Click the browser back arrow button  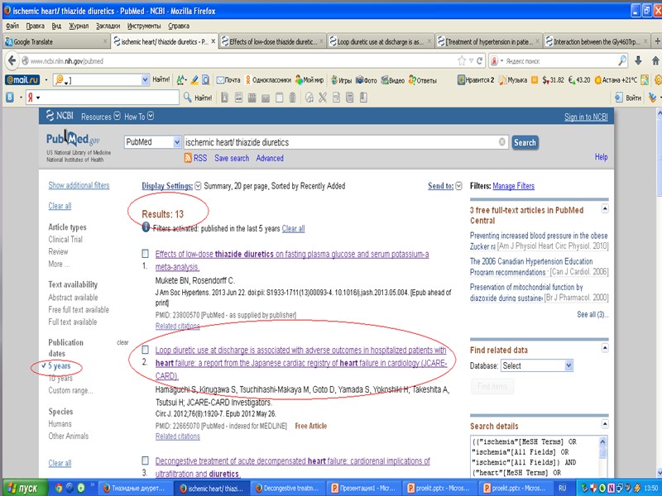pyautogui.click(x=12, y=60)
